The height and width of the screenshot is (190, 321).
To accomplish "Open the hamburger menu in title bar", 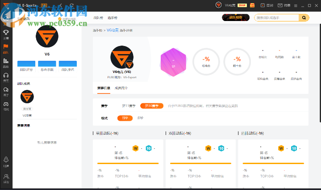I will [296, 5].
